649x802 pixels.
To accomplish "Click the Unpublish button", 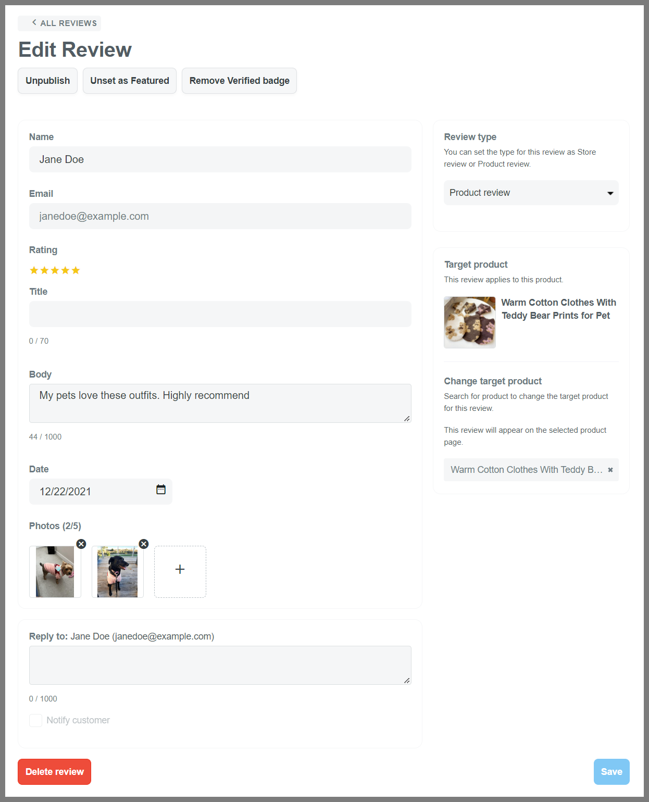I will point(47,81).
